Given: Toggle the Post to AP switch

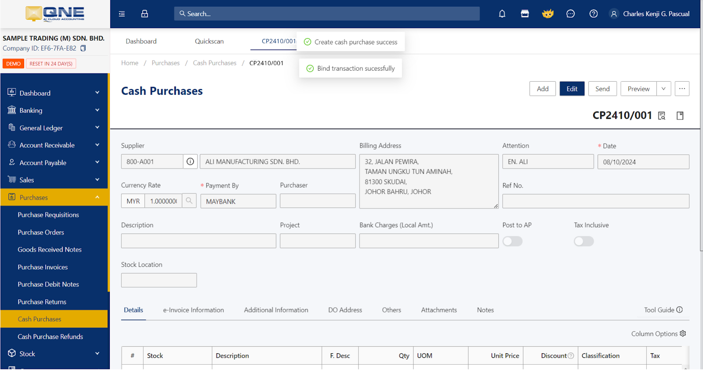Looking at the screenshot, I should click(512, 241).
